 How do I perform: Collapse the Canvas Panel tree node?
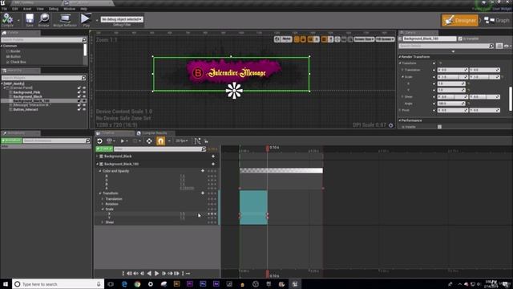(x=5, y=88)
